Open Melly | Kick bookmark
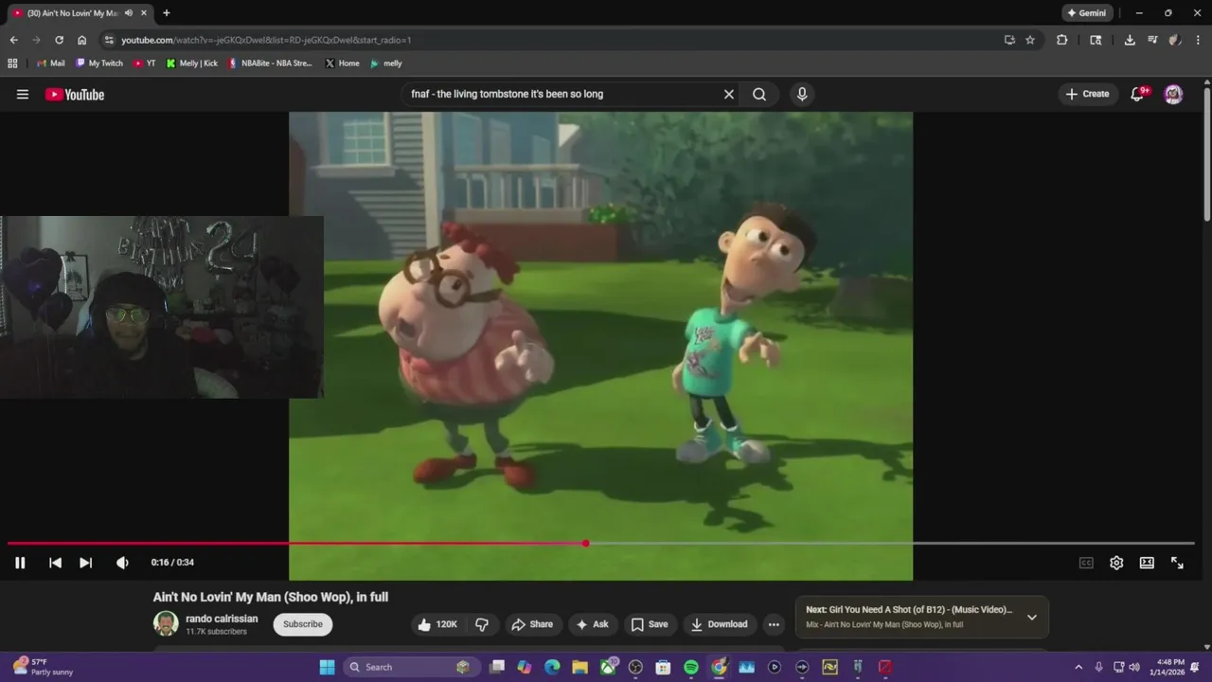Screen dimensions: 1212x682 [192, 63]
